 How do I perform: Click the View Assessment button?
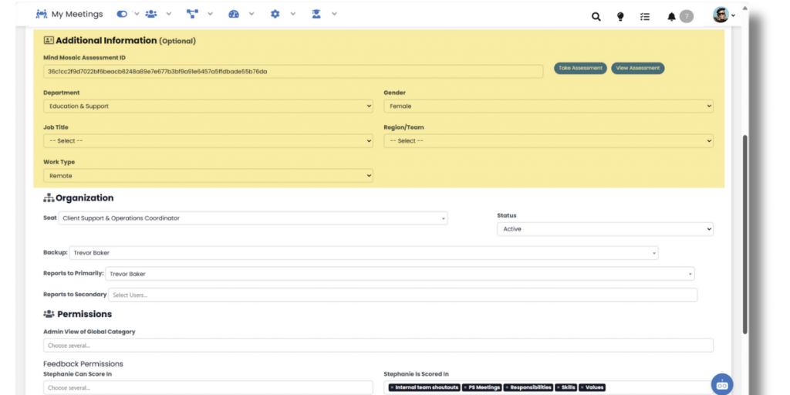tap(637, 68)
